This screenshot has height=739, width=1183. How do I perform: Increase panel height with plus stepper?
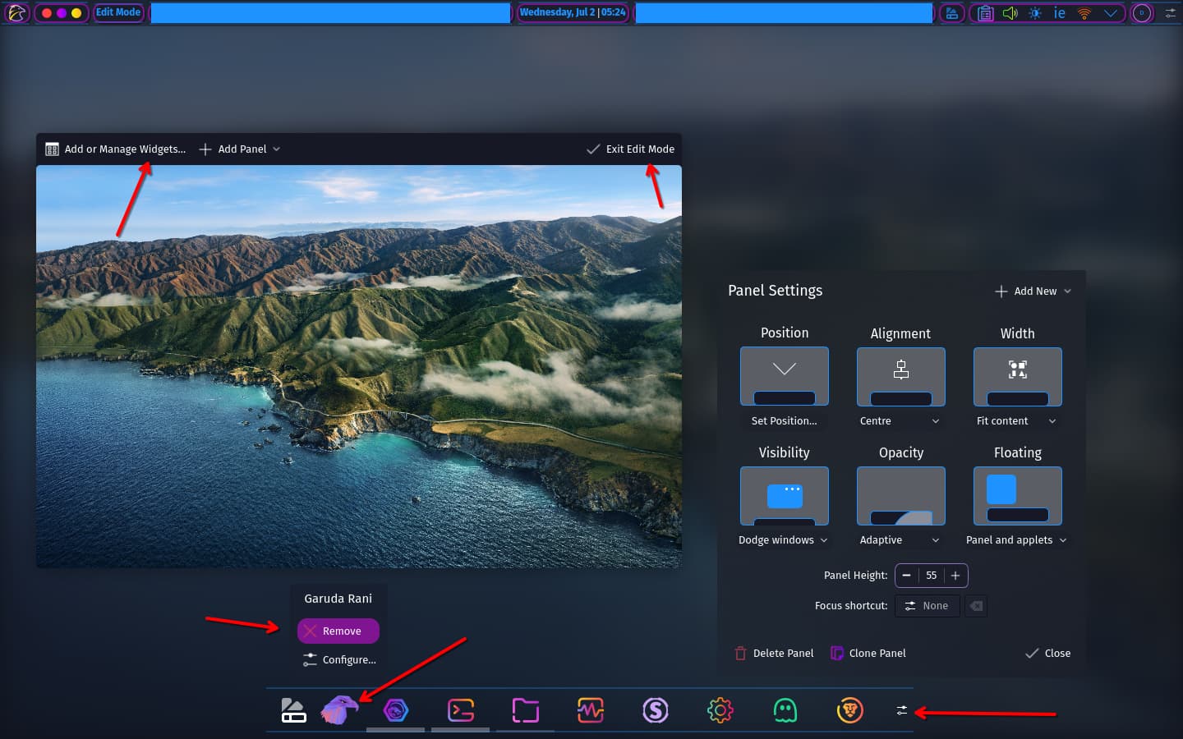pos(955,576)
